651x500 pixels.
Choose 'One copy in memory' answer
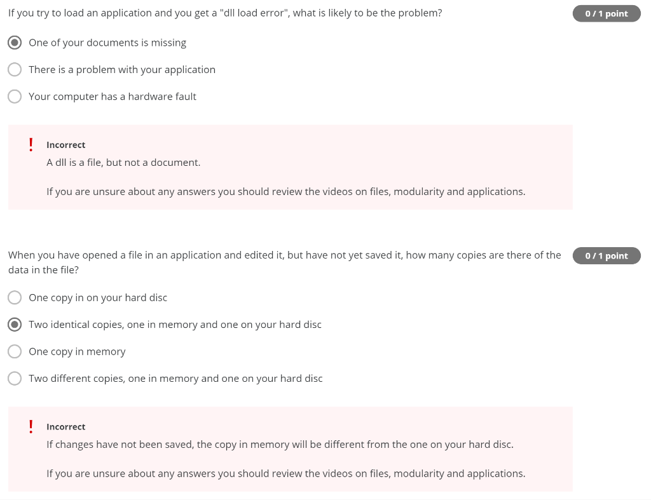pos(15,351)
